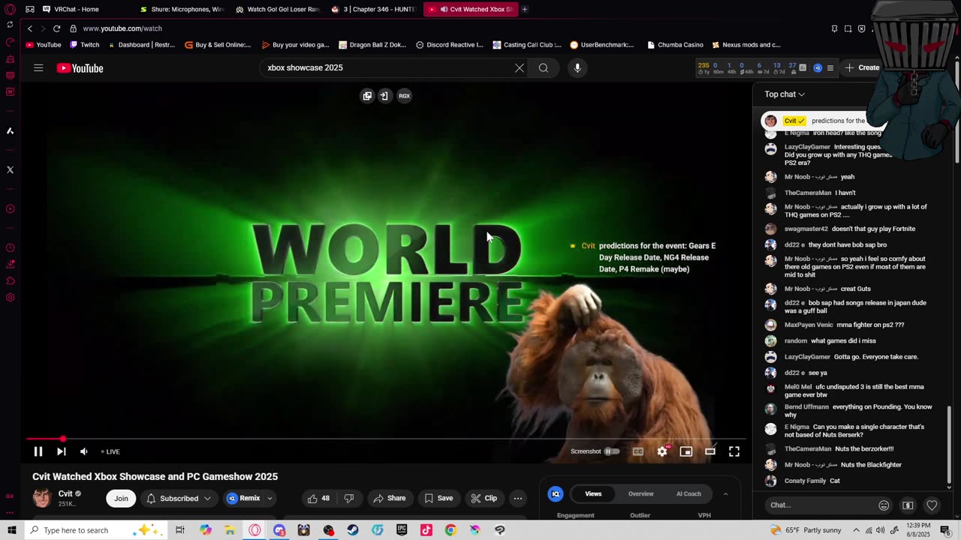Send a heart reaction in chat
The image size is (961, 540).
[932, 505]
